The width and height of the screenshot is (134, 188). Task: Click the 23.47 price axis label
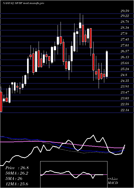pos(125,92)
